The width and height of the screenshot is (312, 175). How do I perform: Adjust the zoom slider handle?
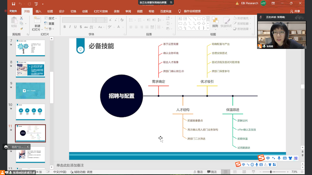(x=271, y=172)
